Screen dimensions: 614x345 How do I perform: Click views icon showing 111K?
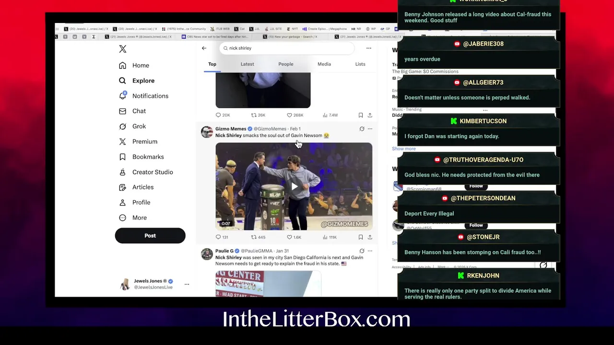pyautogui.click(x=325, y=237)
